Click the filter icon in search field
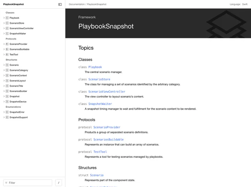The width and height of the screenshot is (251, 187). [x=6, y=183]
